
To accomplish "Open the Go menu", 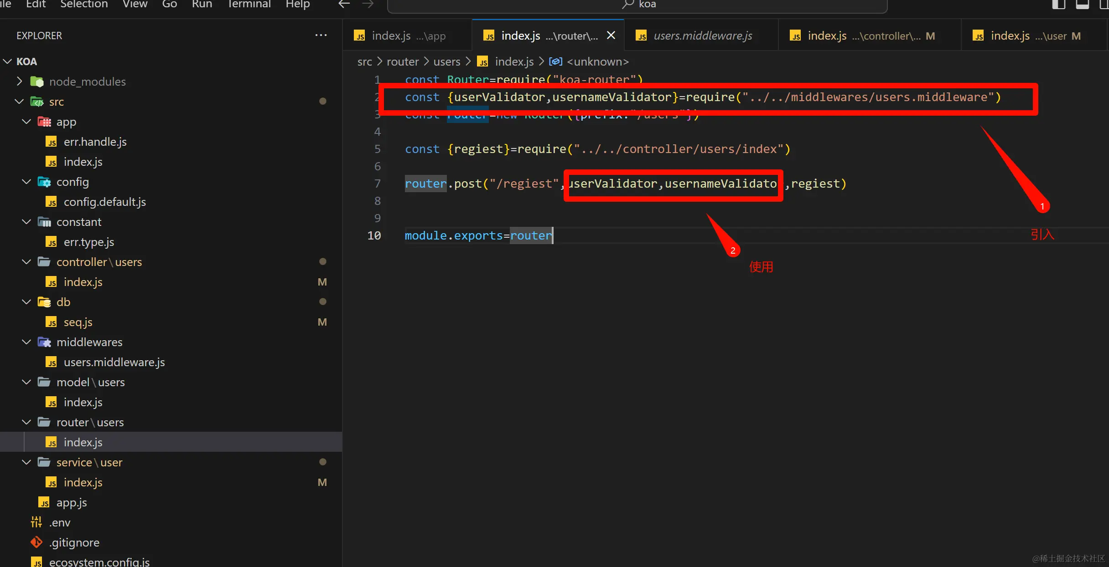I will point(170,5).
